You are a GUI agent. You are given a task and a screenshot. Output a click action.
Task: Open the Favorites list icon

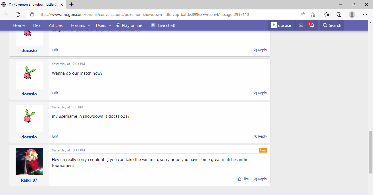(x=326, y=14)
